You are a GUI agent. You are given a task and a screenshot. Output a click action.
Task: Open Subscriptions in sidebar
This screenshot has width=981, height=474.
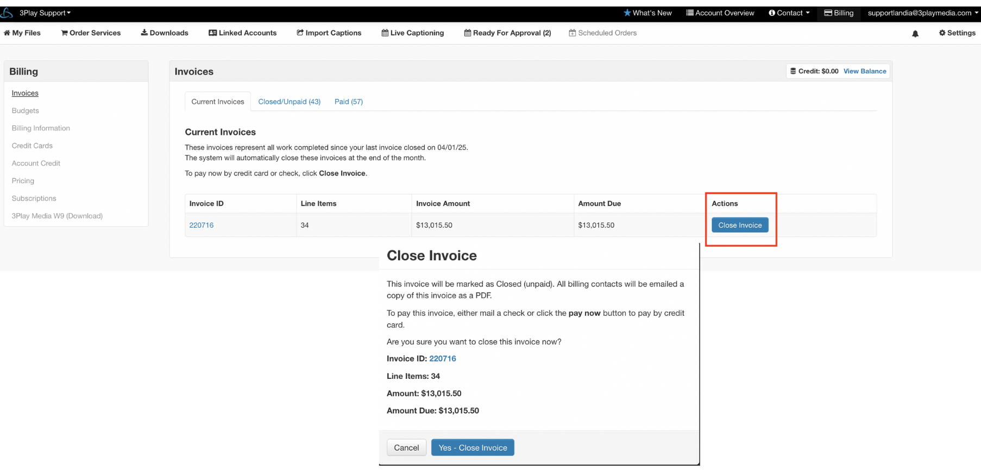point(34,198)
